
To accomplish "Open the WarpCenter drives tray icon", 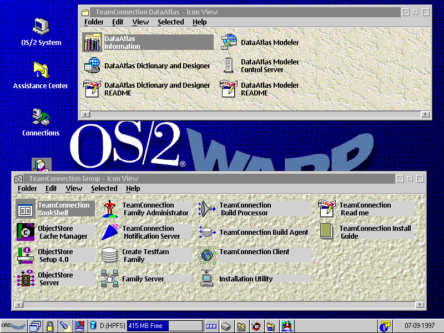I will pyautogui.click(x=226, y=326).
